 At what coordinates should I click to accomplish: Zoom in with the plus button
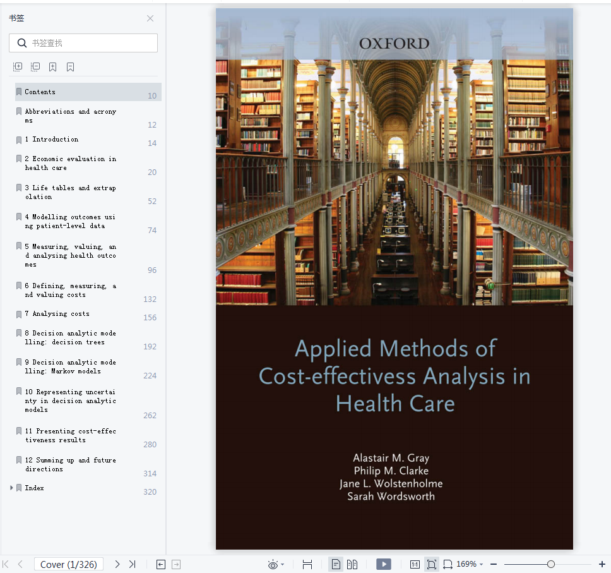point(602,564)
